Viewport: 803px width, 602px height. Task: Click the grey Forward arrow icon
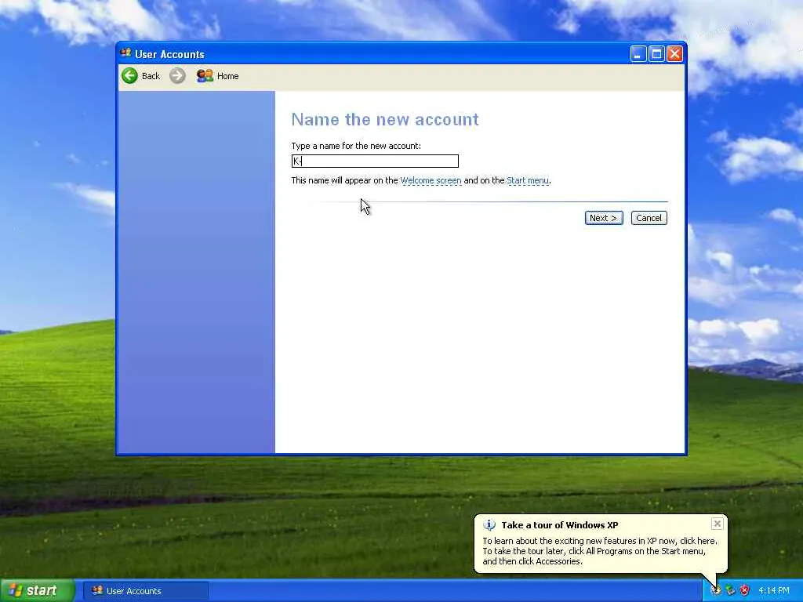[x=178, y=76]
